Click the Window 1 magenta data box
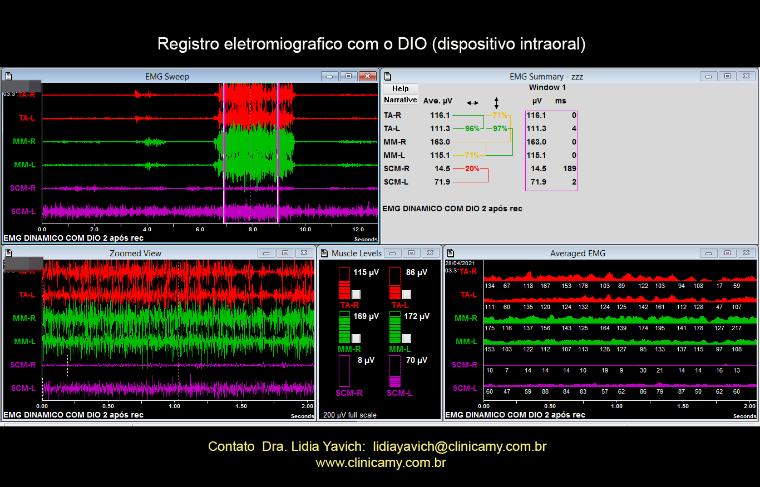Image resolution: width=760 pixels, height=487 pixels. [x=551, y=150]
